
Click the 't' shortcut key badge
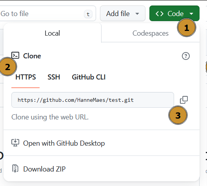[88, 14]
